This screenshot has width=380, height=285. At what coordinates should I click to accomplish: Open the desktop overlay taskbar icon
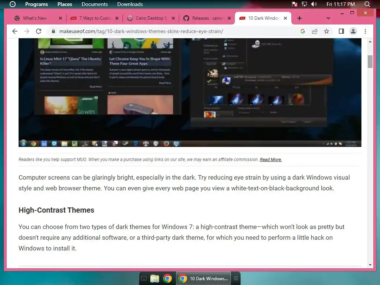pyautogui.click(x=144, y=278)
